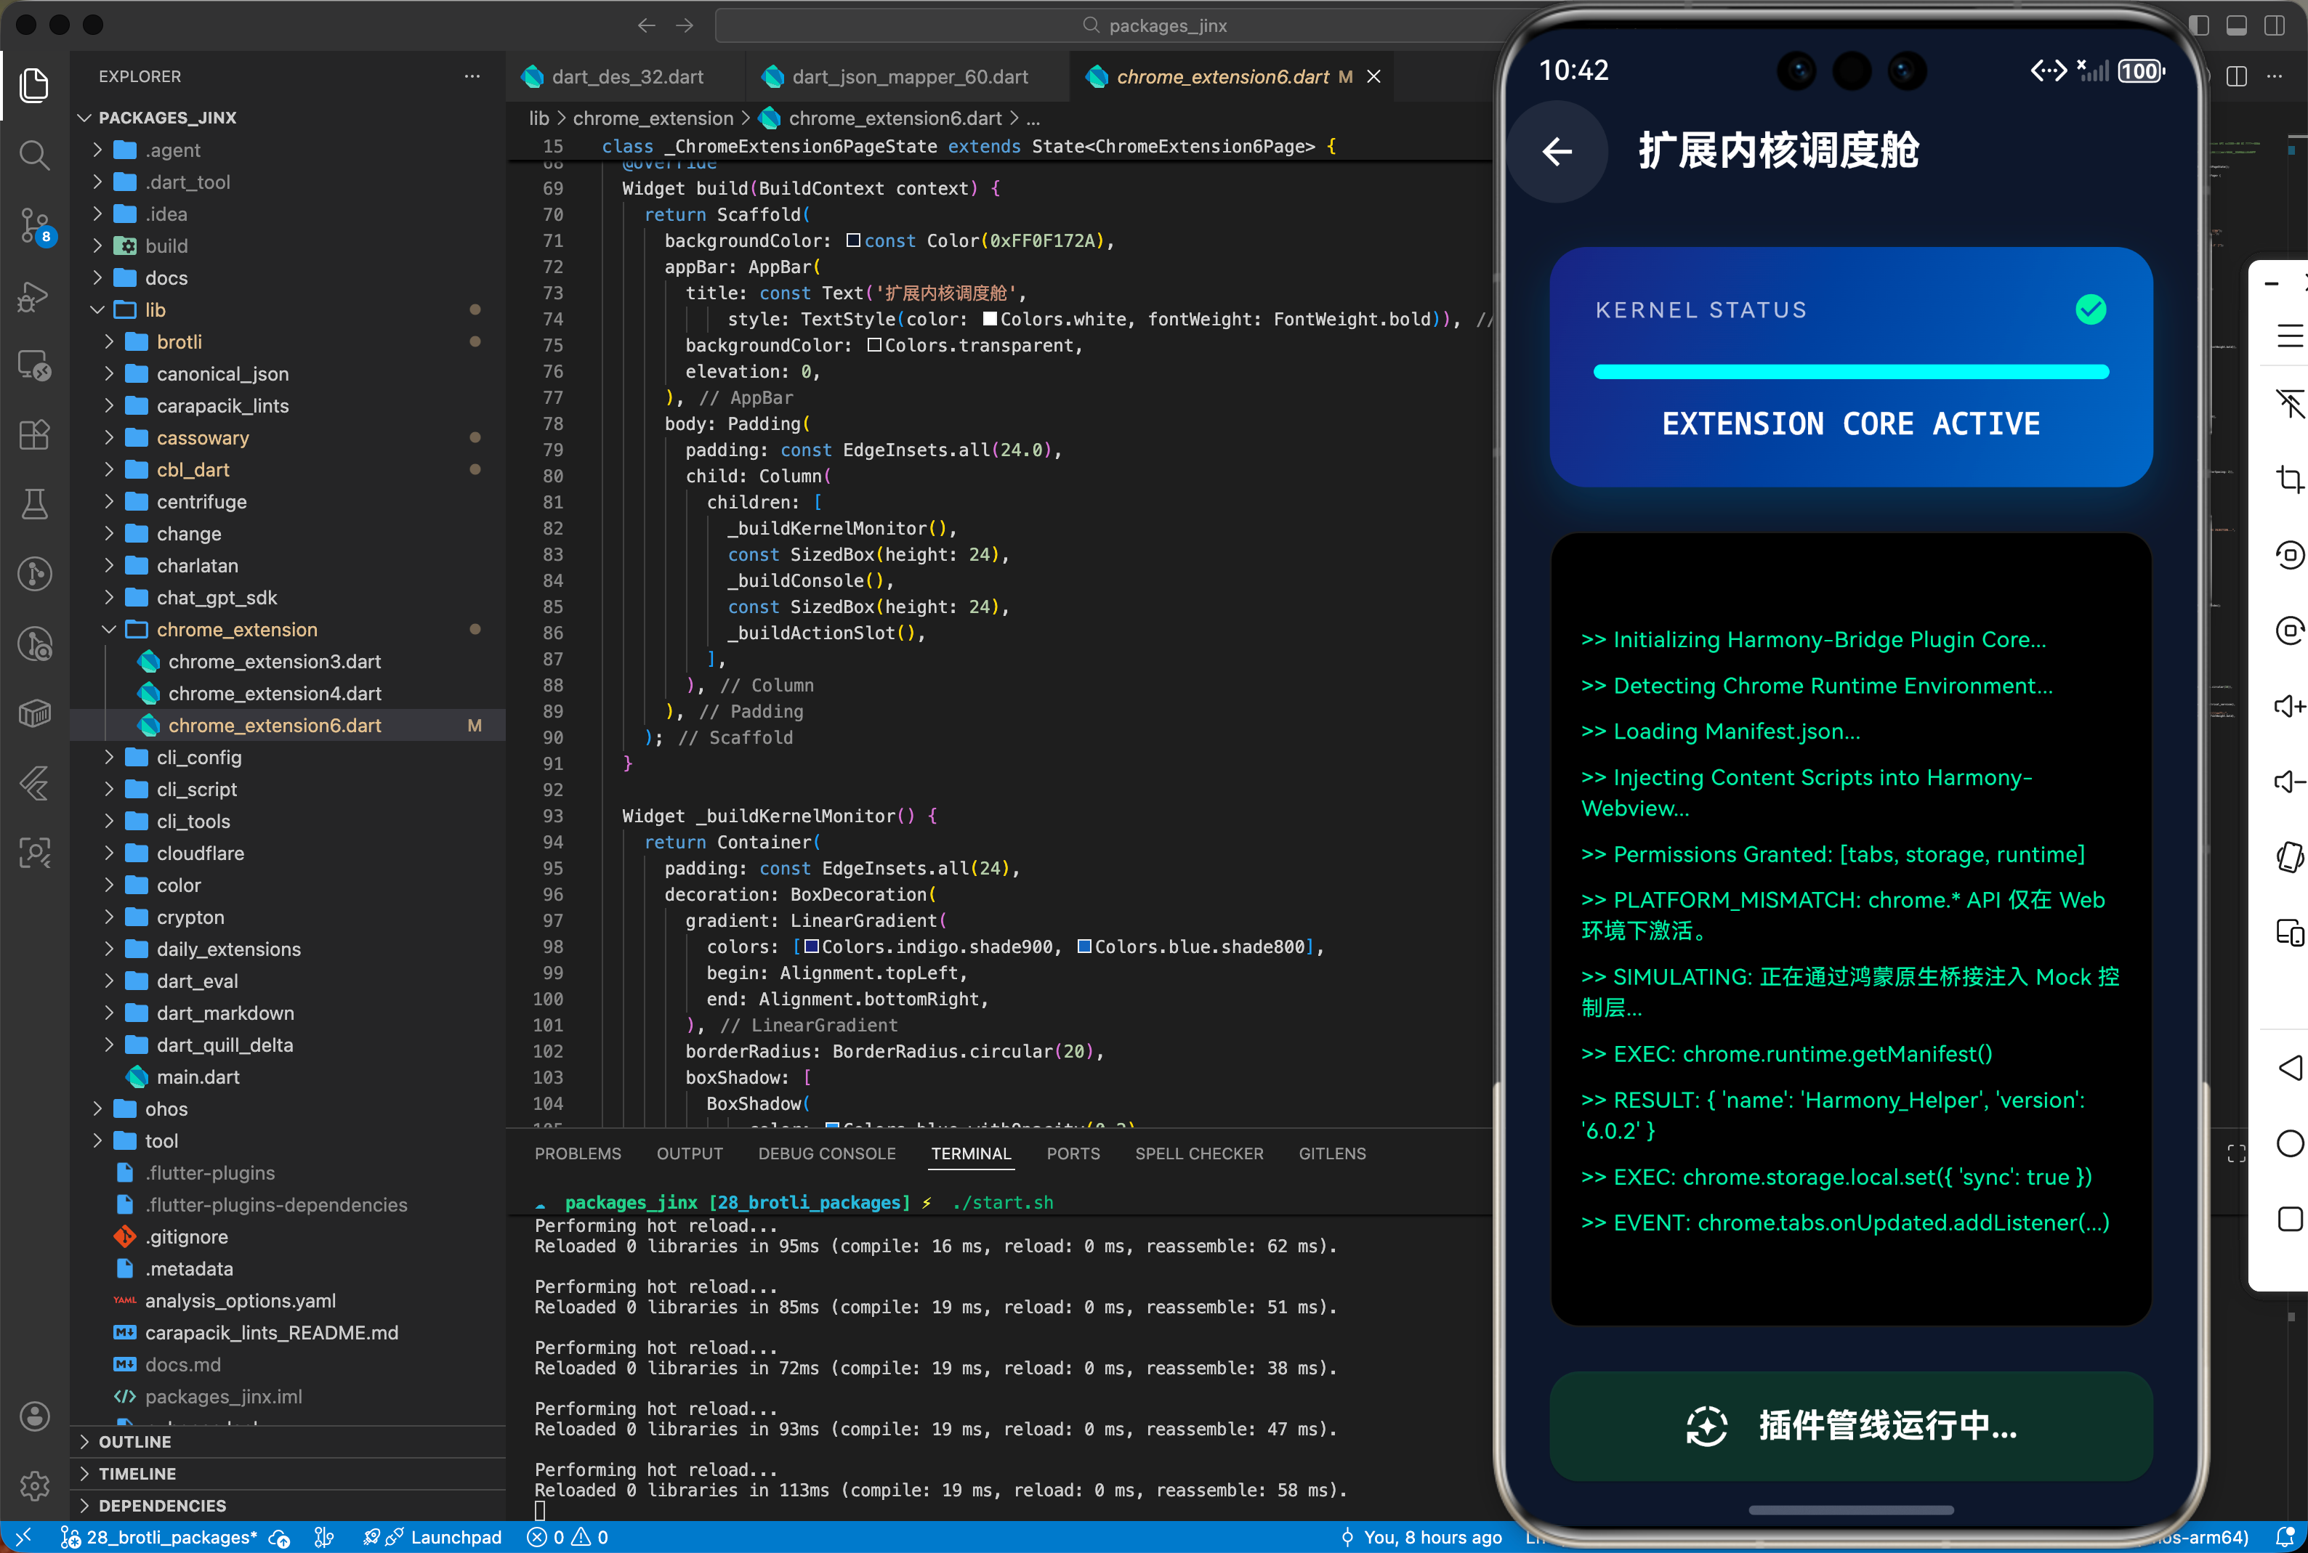The width and height of the screenshot is (2308, 1553).
Task: Collapse the chrome_extension folder
Action: click(x=235, y=630)
